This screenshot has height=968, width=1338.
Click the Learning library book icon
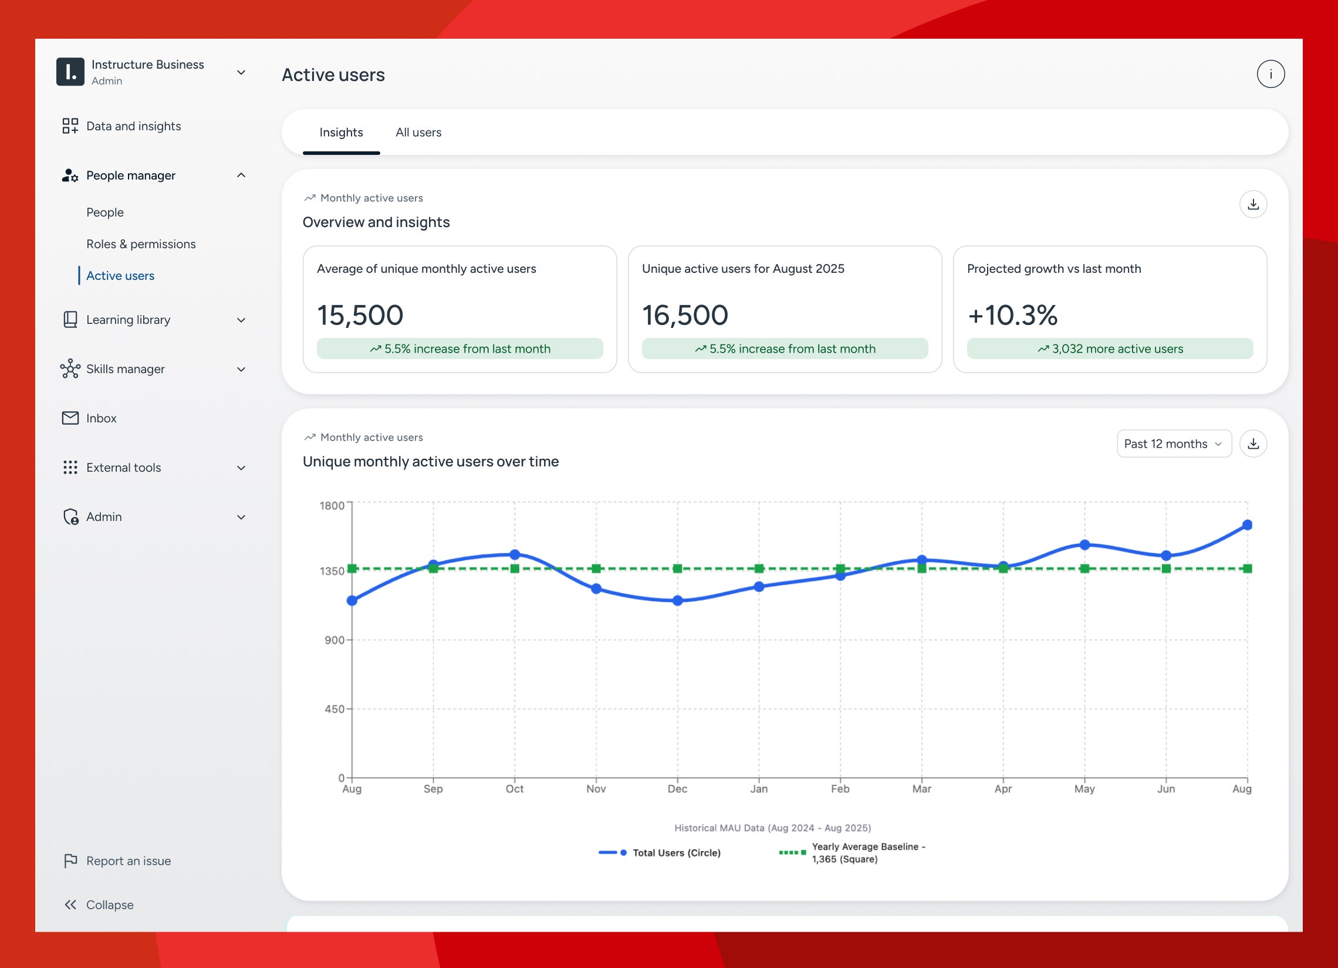point(70,320)
